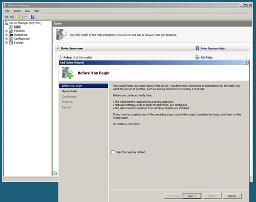
Task: Click the Roles tree node icon
Action: tap(11, 27)
